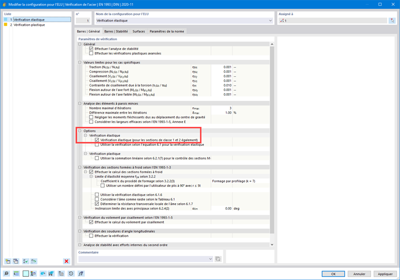Image resolution: width=400 pixels, height=280 pixels.
Task: Click the 'Inclinaison limite' value 0.00
Action: [222, 208]
